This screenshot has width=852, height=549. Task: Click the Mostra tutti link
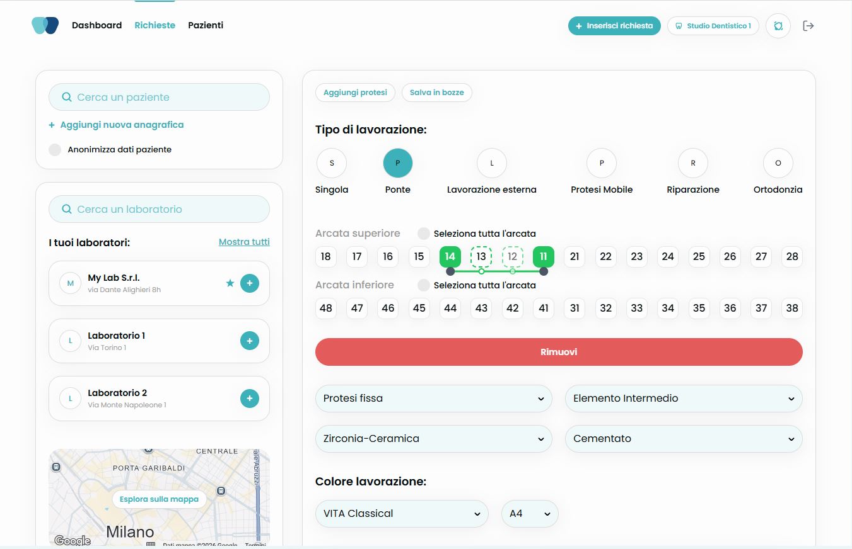click(x=244, y=241)
